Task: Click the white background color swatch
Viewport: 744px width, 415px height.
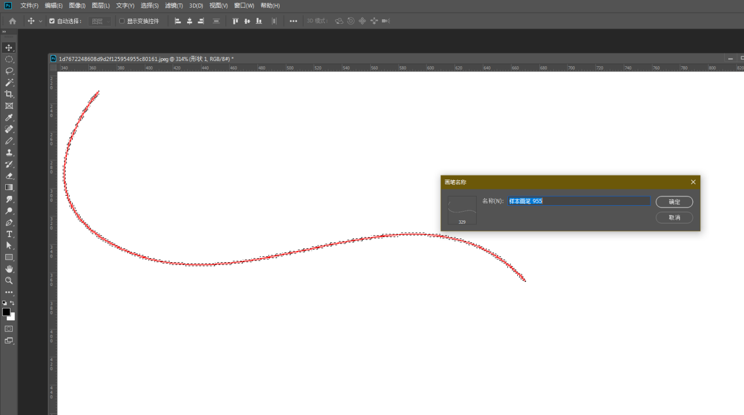Action: pyautogui.click(x=12, y=317)
